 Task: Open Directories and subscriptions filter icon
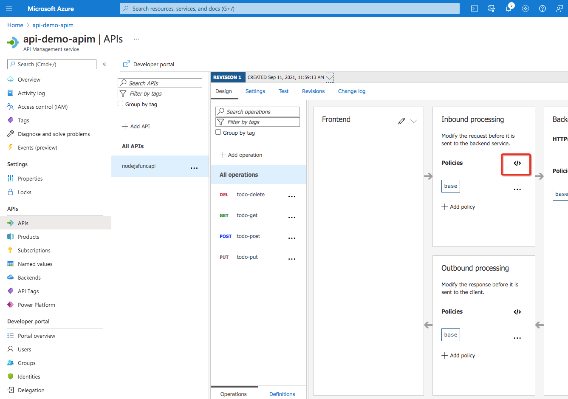(x=492, y=8)
